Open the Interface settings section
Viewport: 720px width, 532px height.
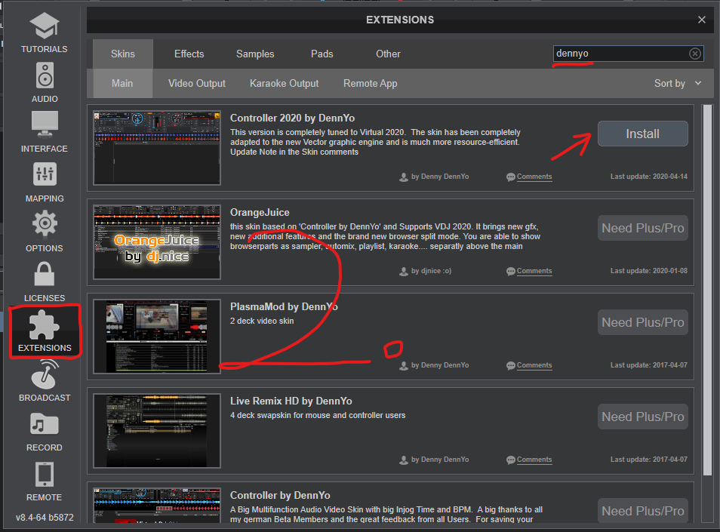pyautogui.click(x=44, y=132)
